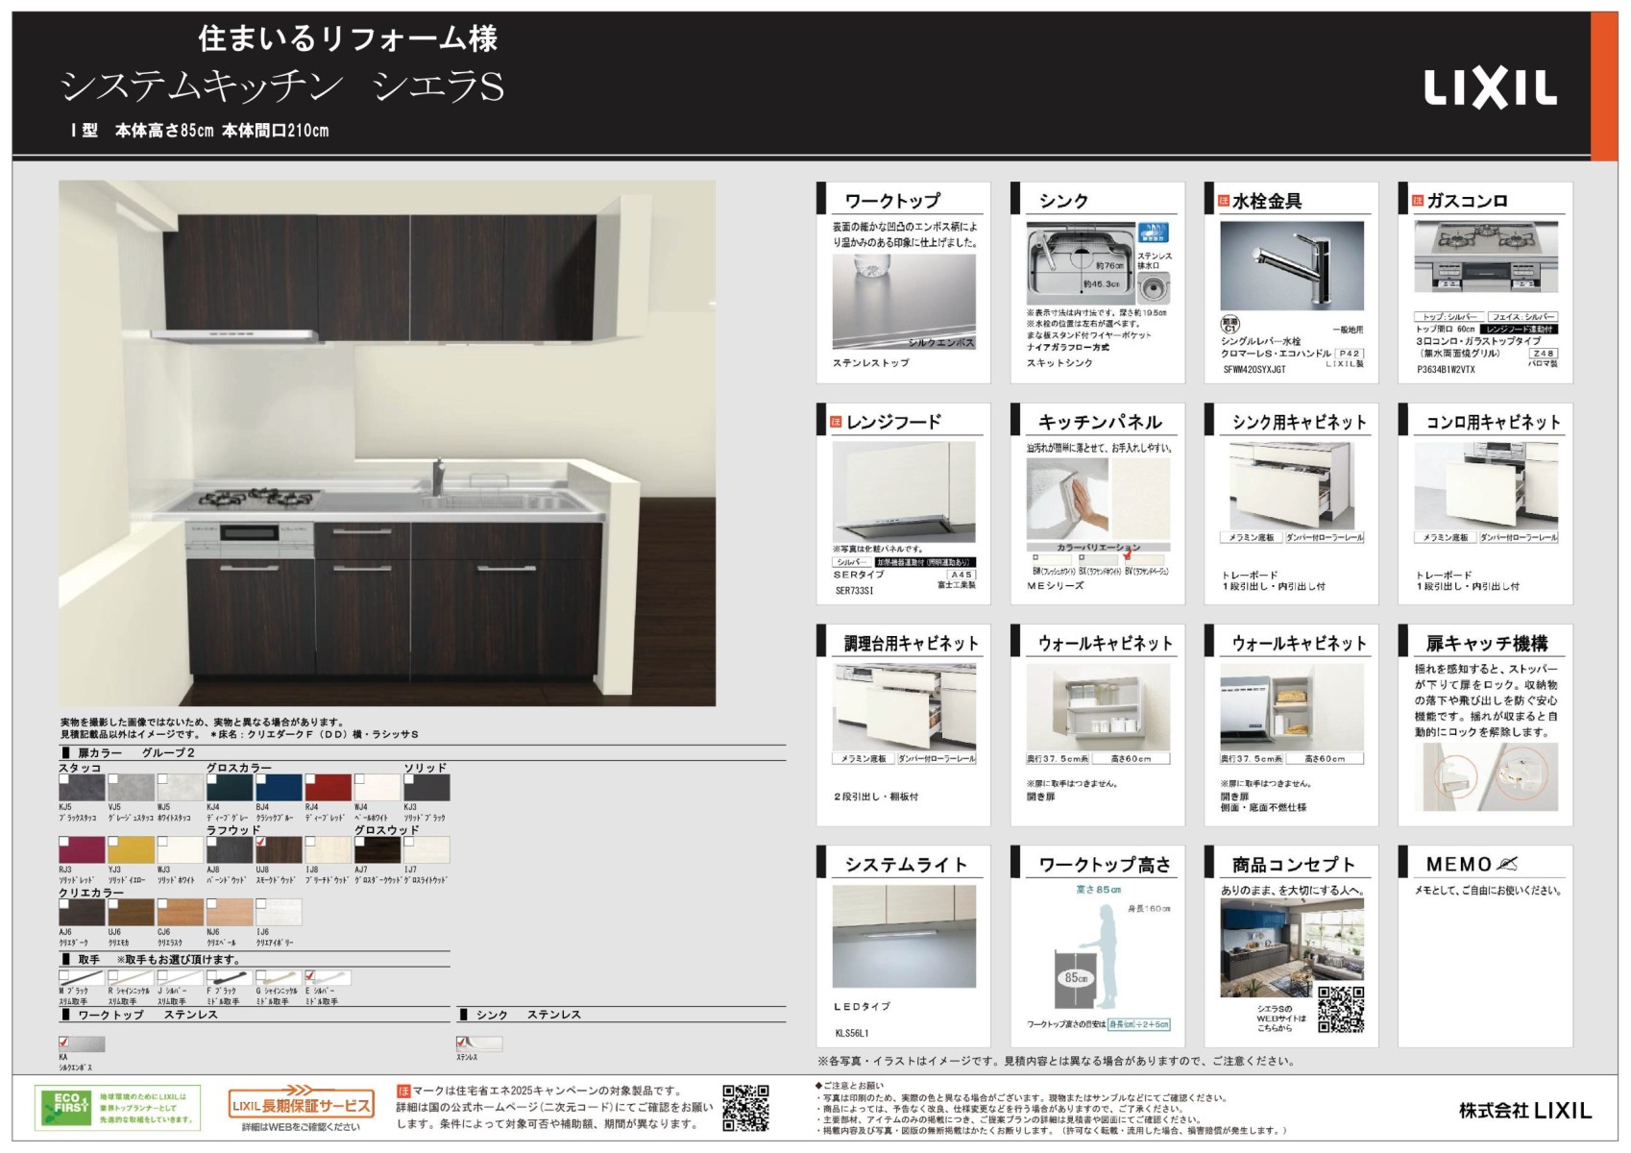Click the model number SER733SI
Image resolution: width=1631 pixels, height=1153 pixels.
[x=854, y=591]
